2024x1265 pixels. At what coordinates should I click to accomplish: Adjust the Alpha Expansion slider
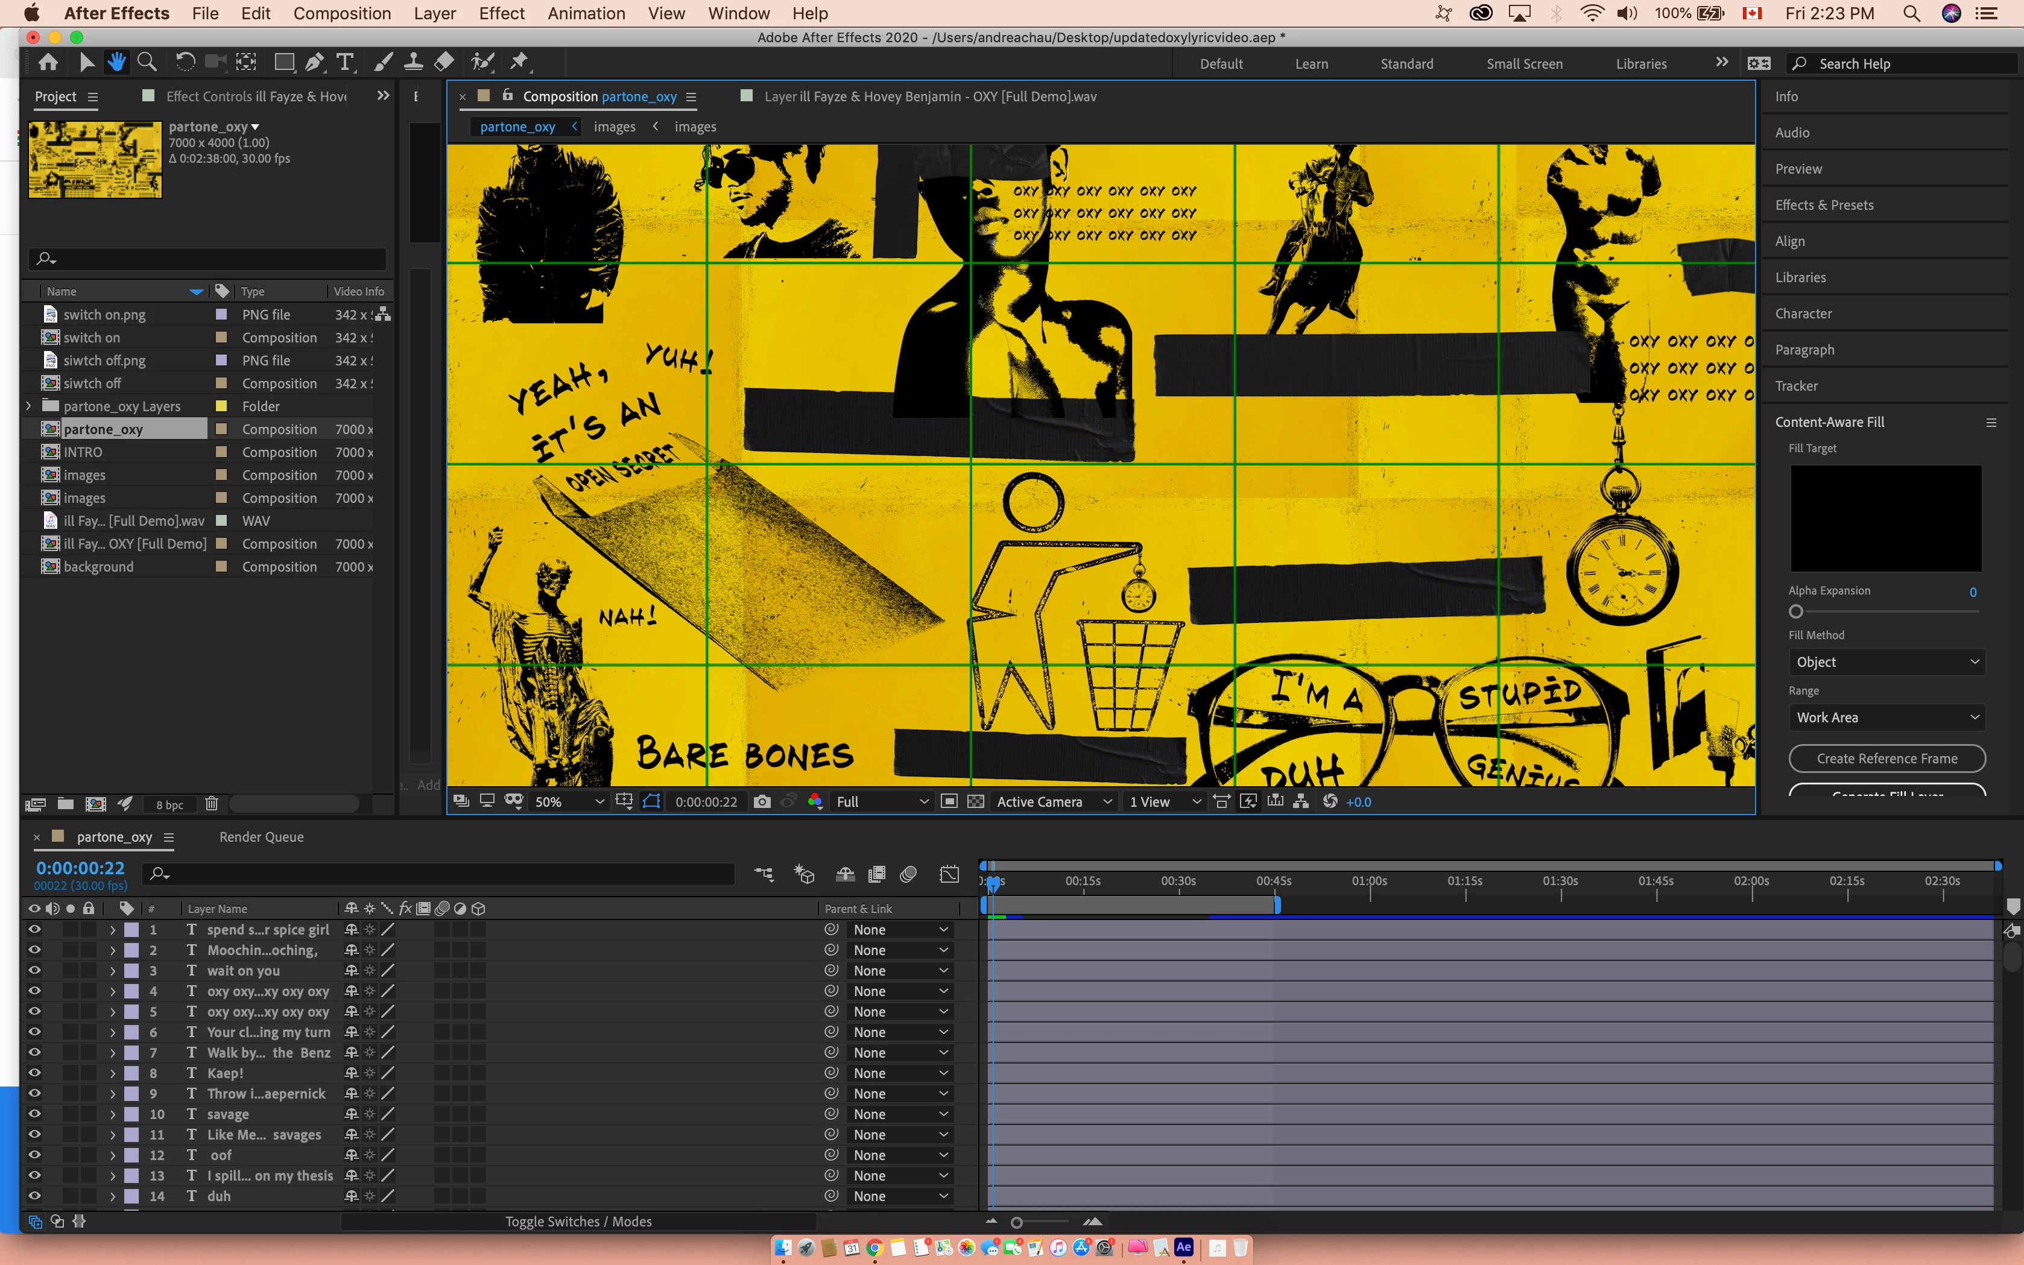coord(1795,611)
